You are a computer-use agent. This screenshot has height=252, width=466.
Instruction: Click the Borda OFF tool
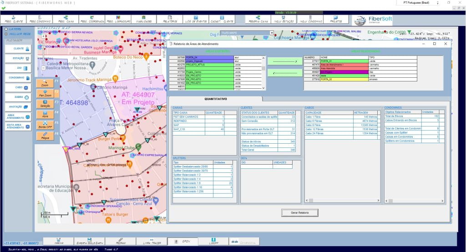tap(45, 125)
